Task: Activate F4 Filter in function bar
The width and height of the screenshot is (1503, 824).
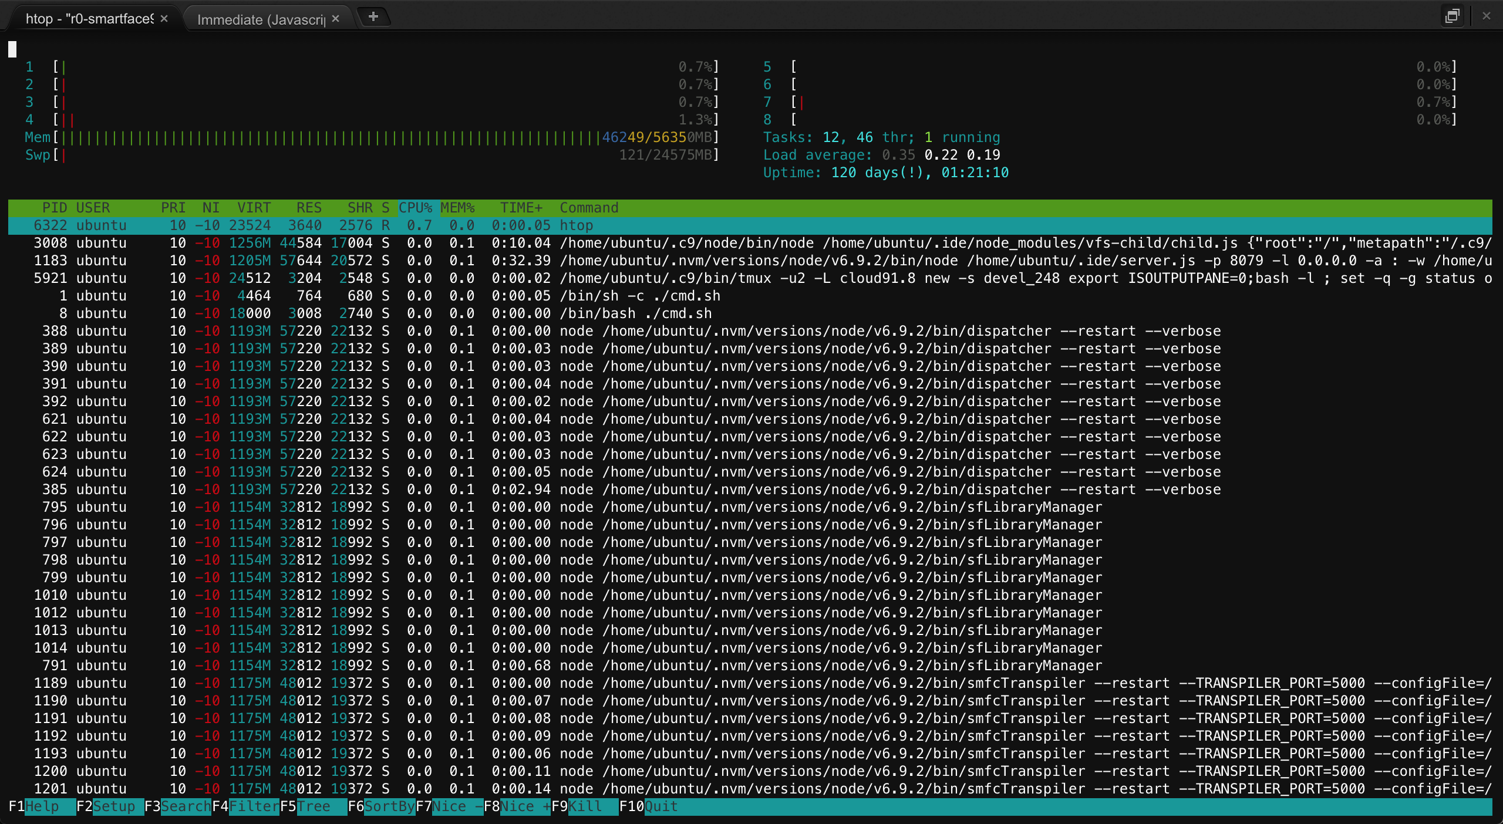Action: [x=253, y=806]
